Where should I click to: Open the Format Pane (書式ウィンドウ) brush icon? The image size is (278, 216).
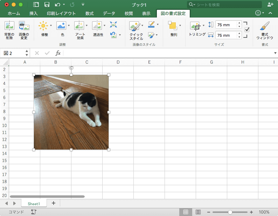click(265, 26)
